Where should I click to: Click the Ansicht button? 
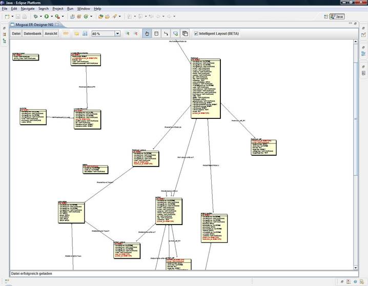51,33
